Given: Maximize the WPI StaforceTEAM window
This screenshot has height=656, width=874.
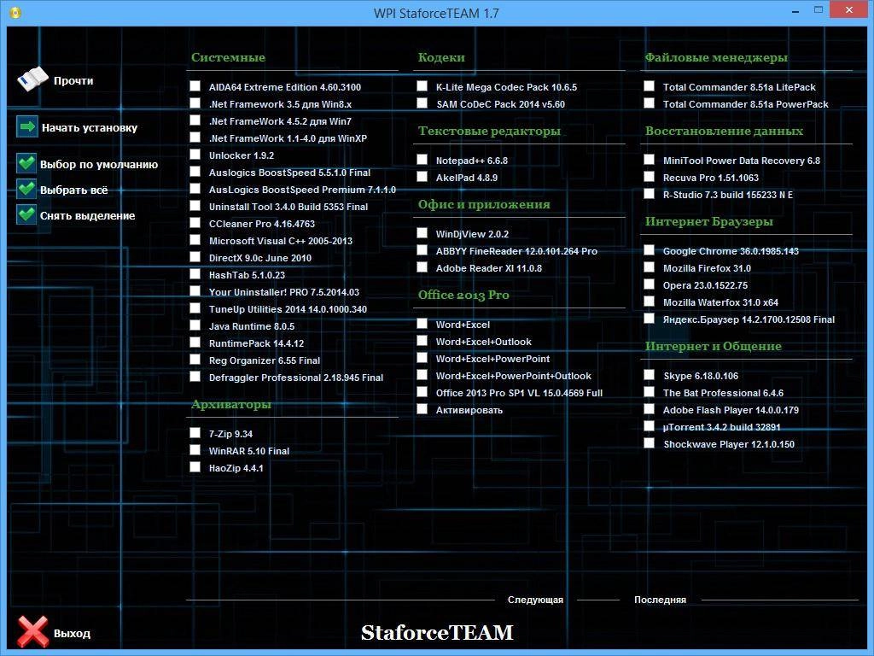Looking at the screenshot, I should [x=819, y=10].
